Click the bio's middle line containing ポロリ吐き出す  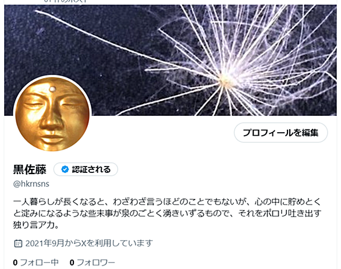point(167,213)
